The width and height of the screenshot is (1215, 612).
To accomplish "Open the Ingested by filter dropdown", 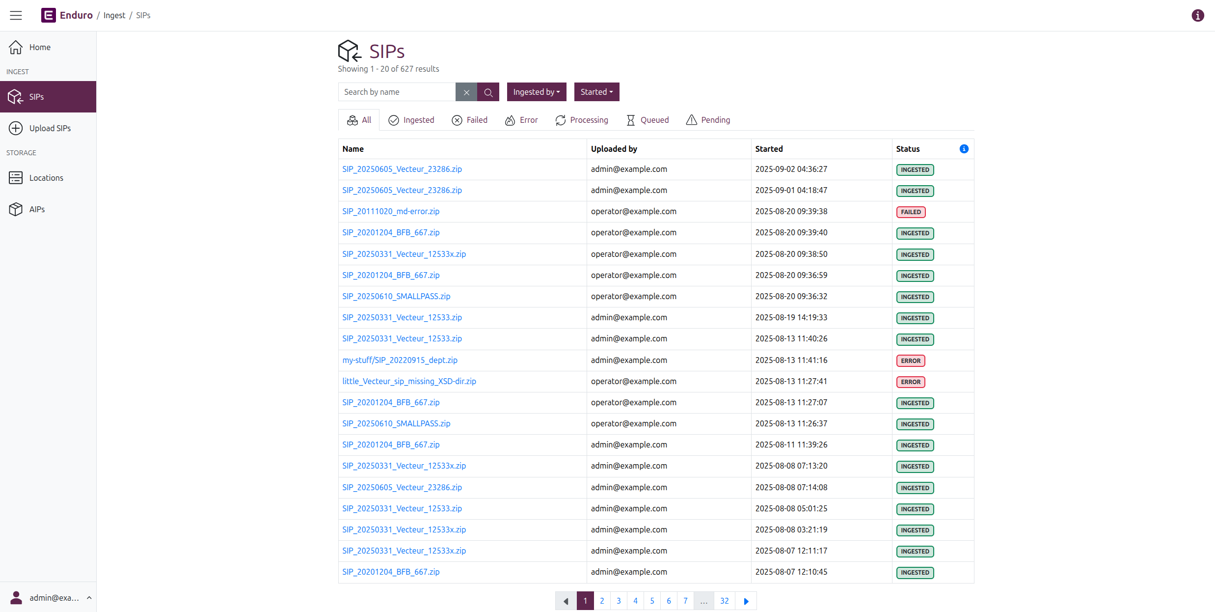I will (x=537, y=92).
